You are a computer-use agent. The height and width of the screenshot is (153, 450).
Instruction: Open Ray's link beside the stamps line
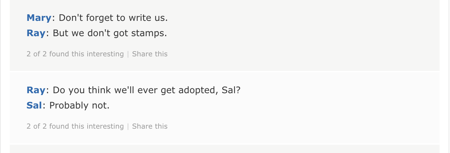pos(36,33)
